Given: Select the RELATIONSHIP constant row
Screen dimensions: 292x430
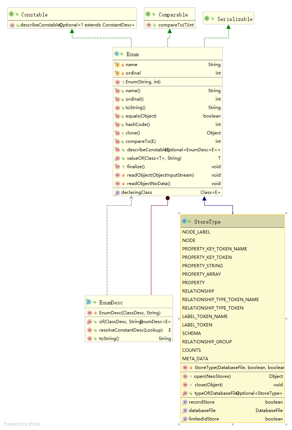Looking at the screenshot, I should (x=232, y=291).
